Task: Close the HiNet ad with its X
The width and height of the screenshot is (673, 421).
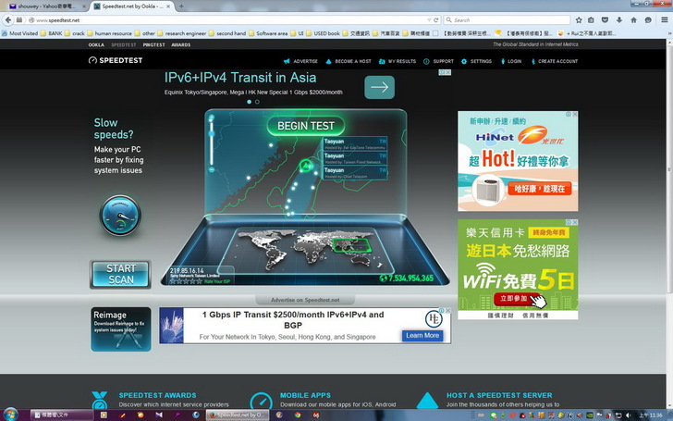Action: click(575, 114)
